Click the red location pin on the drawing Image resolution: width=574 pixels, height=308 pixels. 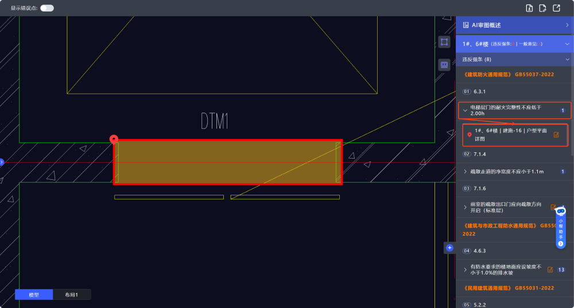pos(114,139)
